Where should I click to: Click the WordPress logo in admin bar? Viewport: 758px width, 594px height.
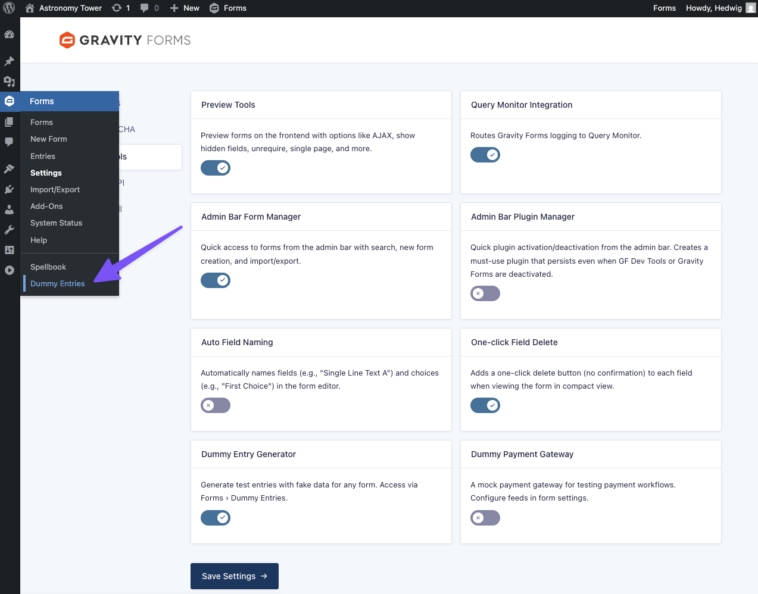tap(9, 8)
